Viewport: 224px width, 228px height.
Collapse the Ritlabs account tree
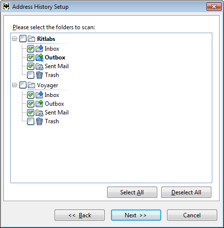15,39
